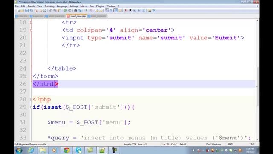Open the Language menu
The height and width of the screenshot is (154, 273).
point(62,6)
